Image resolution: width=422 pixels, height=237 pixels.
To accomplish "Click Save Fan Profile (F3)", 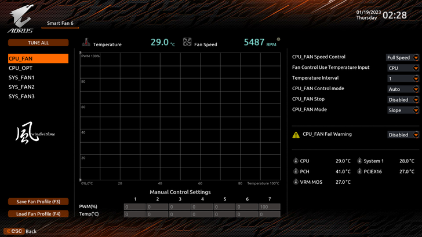I will point(38,202).
